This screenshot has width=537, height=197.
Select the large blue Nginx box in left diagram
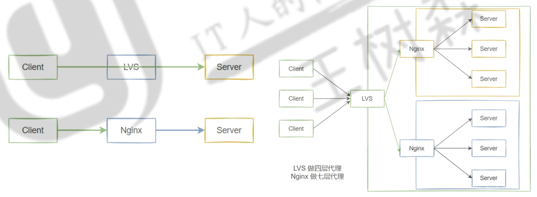131,130
